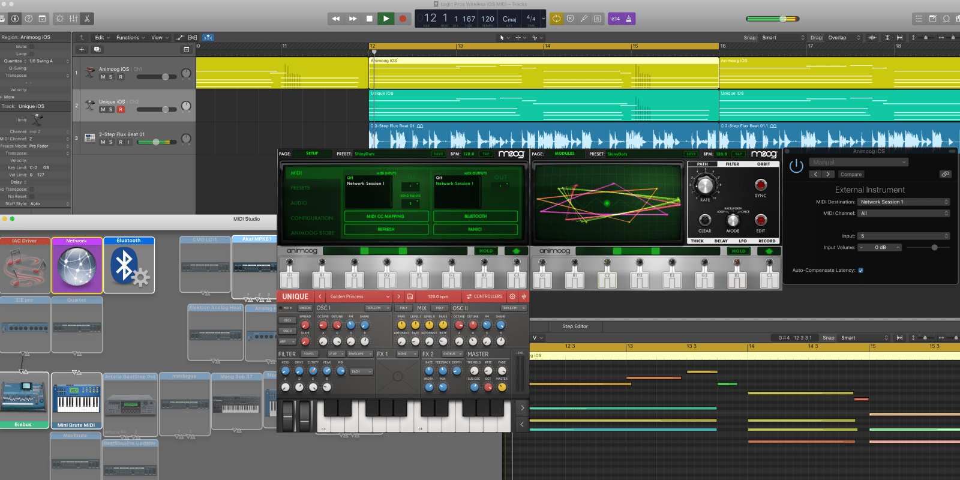Save the Unique synth preset
This screenshot has width=960, height=480.
click(x=410, y=296)
